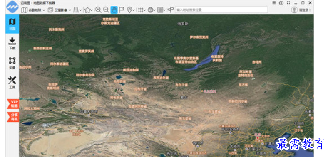Open the 矢量 vector sidebar tab

pos(12,63)
